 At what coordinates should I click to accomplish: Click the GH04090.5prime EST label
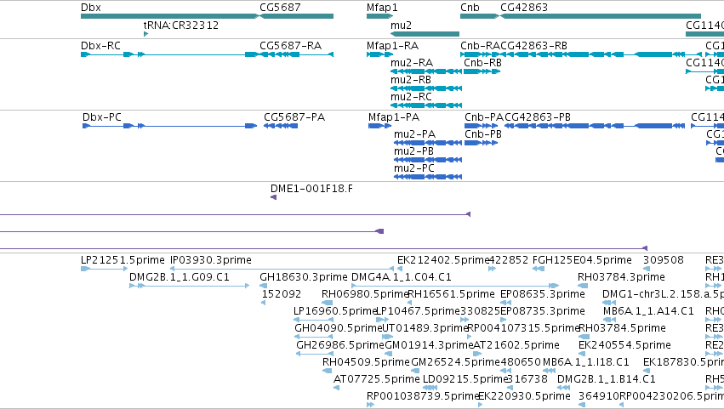[x=339, y=329]
